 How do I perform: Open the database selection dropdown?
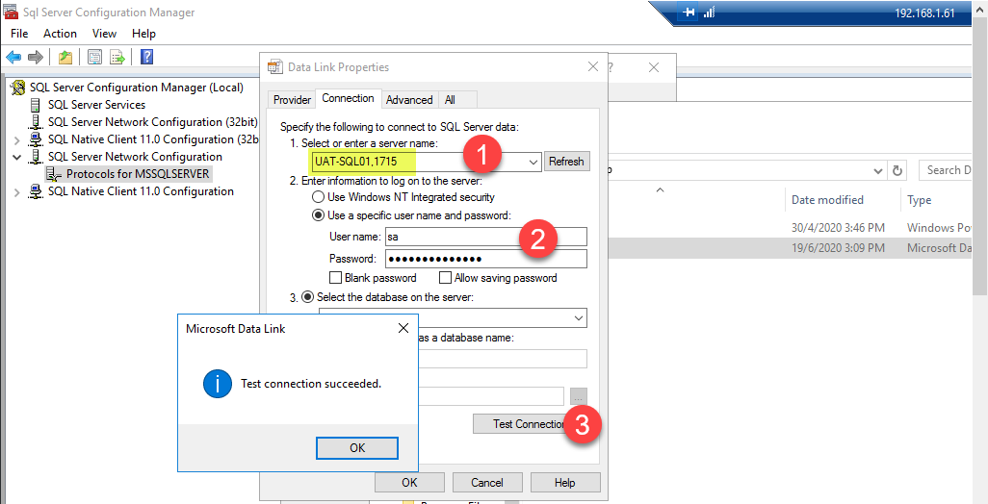pos(579,318)
